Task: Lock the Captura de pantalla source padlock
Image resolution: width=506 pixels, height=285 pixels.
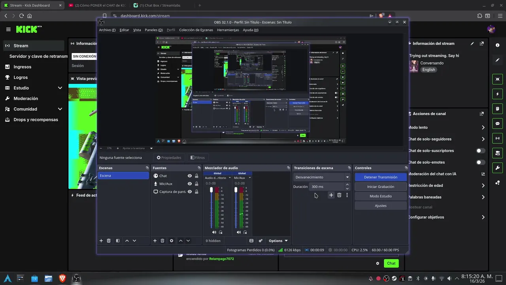Action: pos(196,192)
